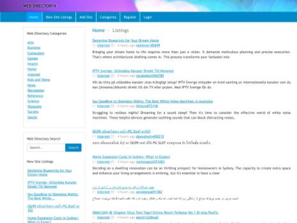Open the Say Goodbye to Sleepless Nights listing
297x223 pixels.
[x=152, y=101]
